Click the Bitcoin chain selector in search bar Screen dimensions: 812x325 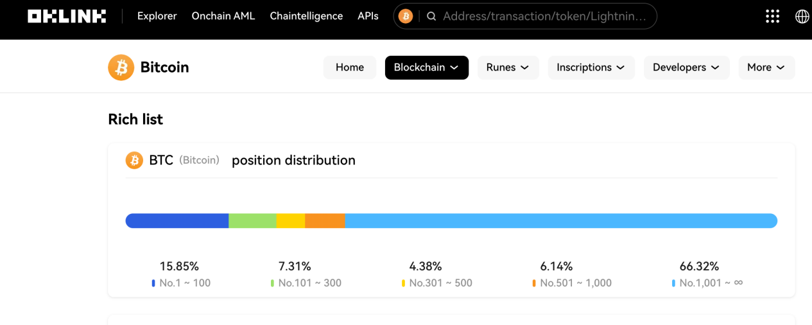[405, 16]
